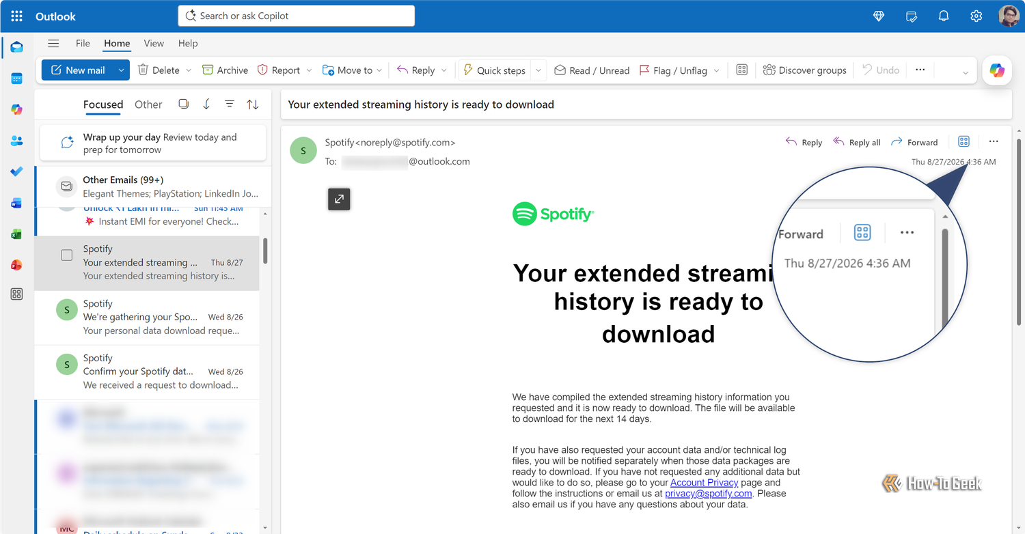The height and width of the screenshot is (534, 1025).
Task: Click the Search or ask Copilot field
Action: click(297, 16)
